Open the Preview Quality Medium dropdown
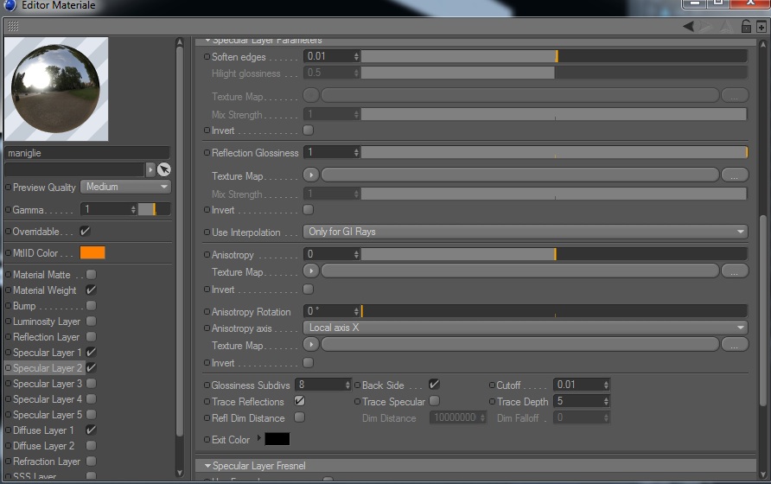This screenshot has height=484, width=771. (126, 187)
